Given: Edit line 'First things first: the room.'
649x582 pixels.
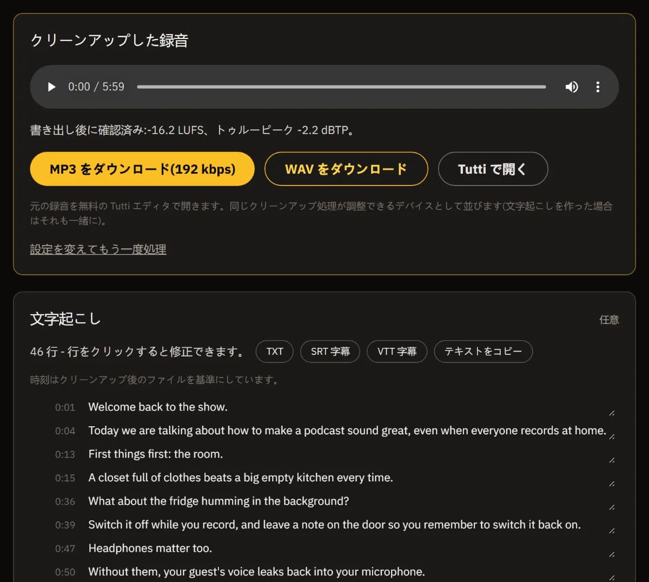Looking at the screenshot, I should pos(352,454).
